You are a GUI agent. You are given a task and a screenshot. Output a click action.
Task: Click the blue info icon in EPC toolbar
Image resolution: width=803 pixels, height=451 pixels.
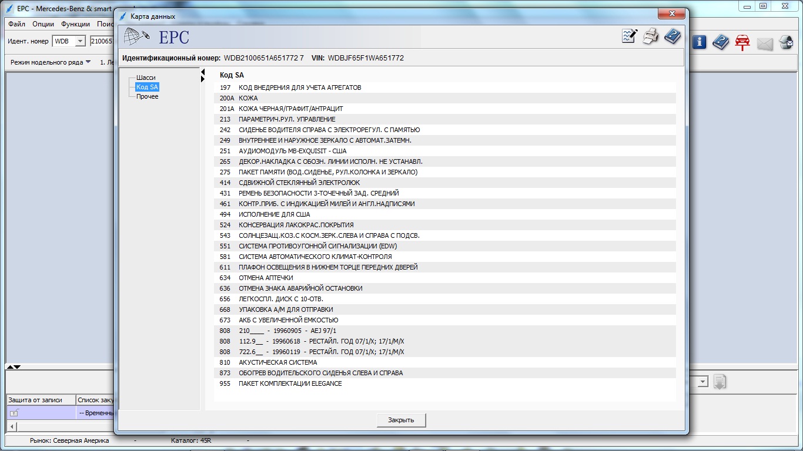pos(699,42)
